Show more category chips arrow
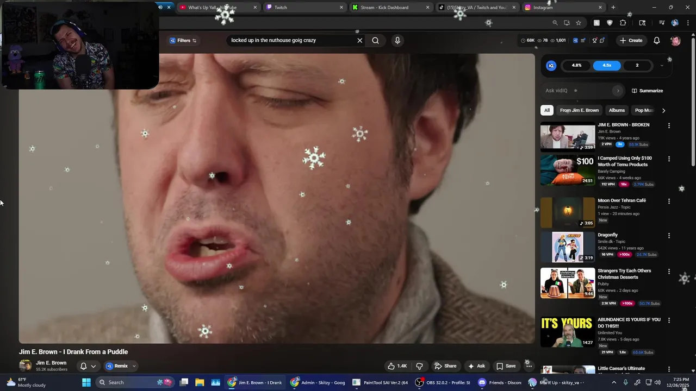696x391 pixels. click(x=663, y=110)
